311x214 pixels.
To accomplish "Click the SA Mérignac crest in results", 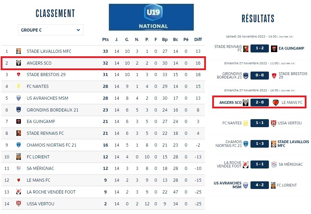I will [274, 164].
